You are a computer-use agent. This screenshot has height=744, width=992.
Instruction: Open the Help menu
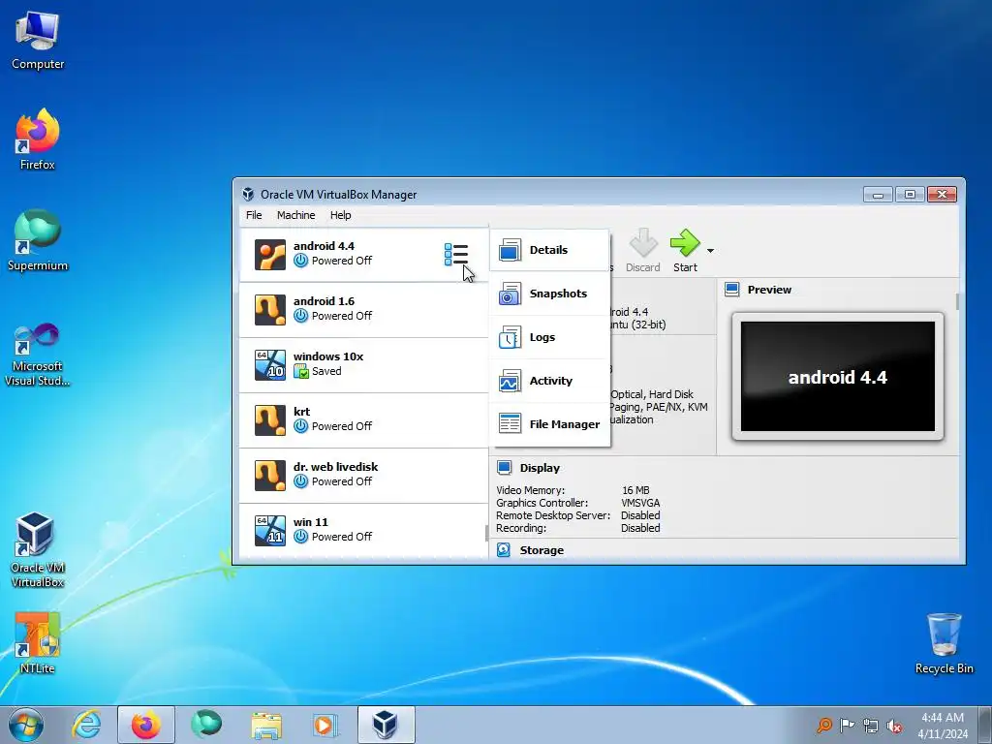pos(340,215)
